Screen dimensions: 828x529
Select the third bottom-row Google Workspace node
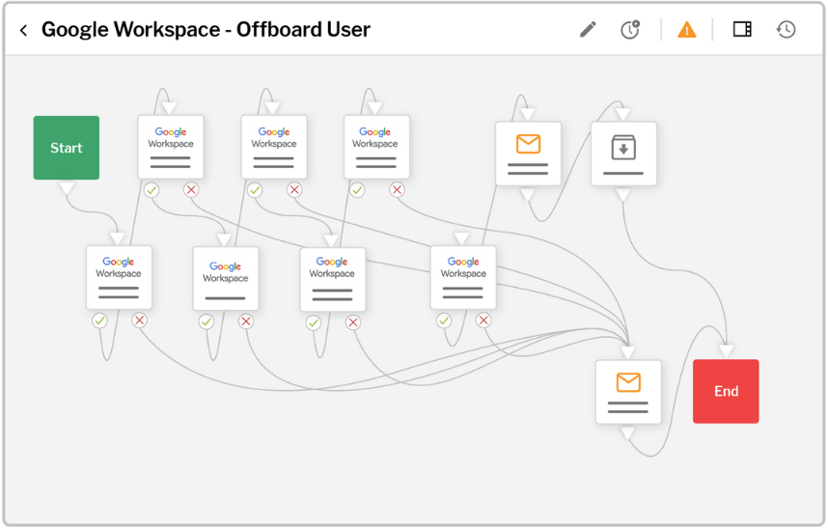click(333, 280)
